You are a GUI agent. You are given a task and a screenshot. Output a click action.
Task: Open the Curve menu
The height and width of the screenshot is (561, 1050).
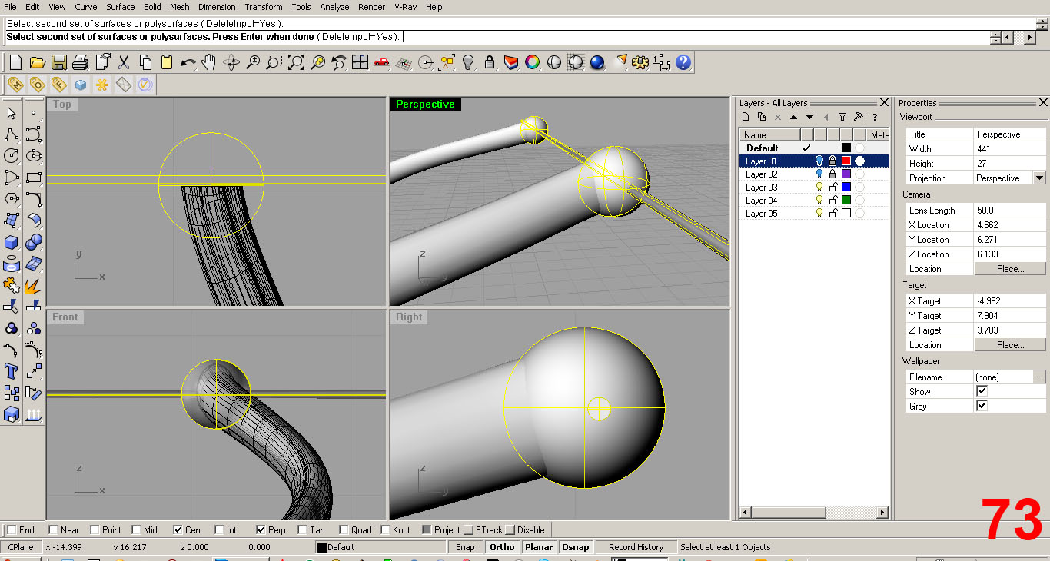85,7
